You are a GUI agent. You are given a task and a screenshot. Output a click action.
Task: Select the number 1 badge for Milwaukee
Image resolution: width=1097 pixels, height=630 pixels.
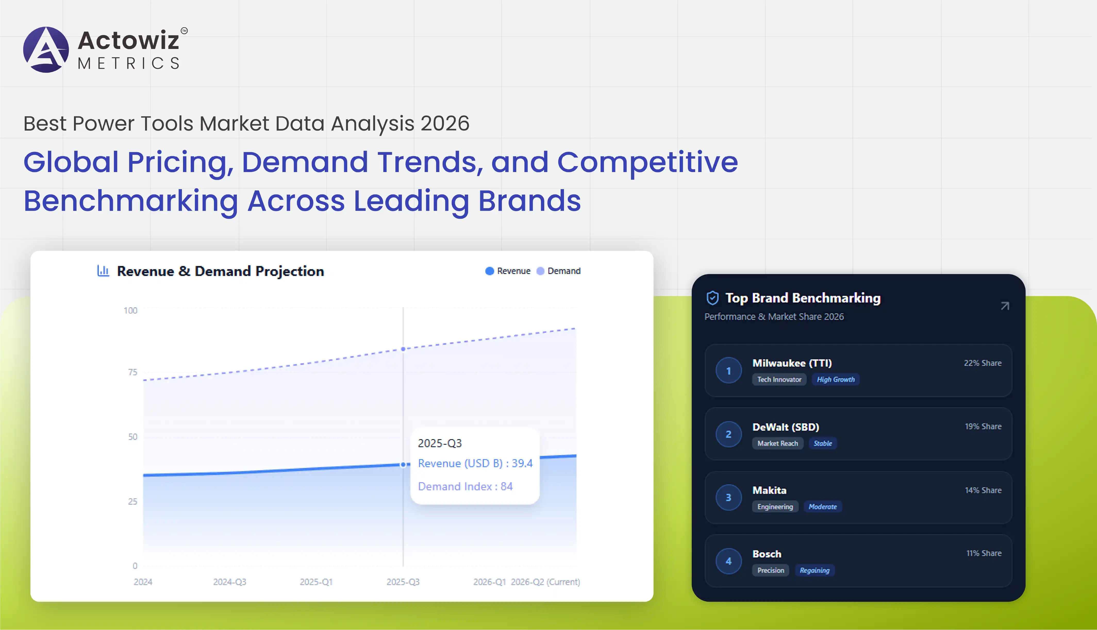pyautogui.click(x=729, y=370)
